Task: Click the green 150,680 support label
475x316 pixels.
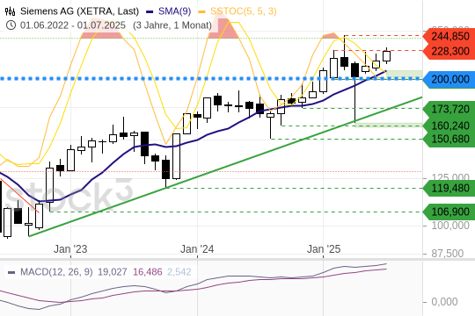Action: pyautogui.click(x=449, y=139)
